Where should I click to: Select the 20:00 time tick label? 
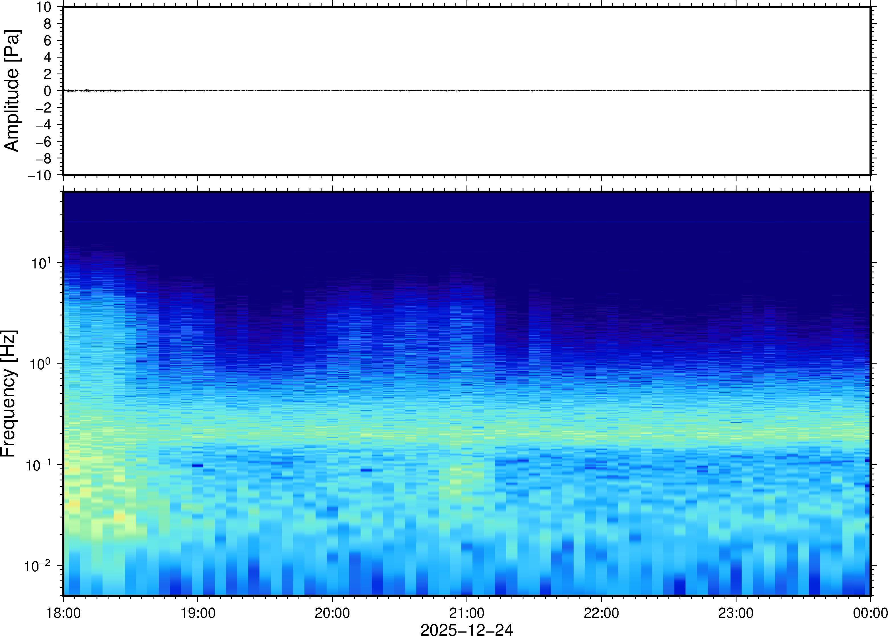pos(332,613)
